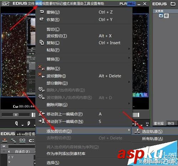Viewport: 178px width, 166px height.
Task: Click the 根 root folder icon
Action: tap(161, 16)
